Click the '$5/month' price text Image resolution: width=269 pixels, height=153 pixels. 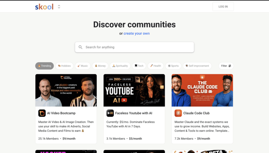point(135,139)
